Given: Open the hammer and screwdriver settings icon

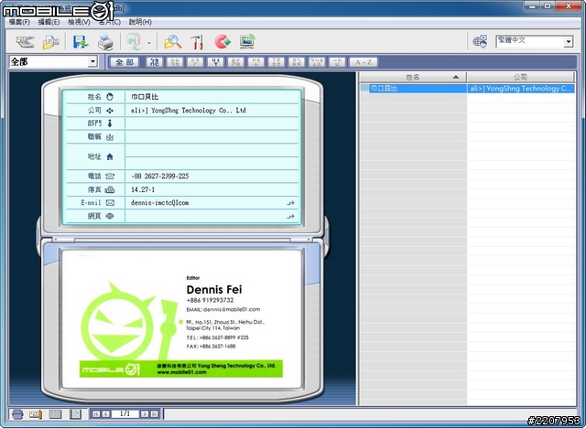Looking at the screenshot, I should click(197, 42).
